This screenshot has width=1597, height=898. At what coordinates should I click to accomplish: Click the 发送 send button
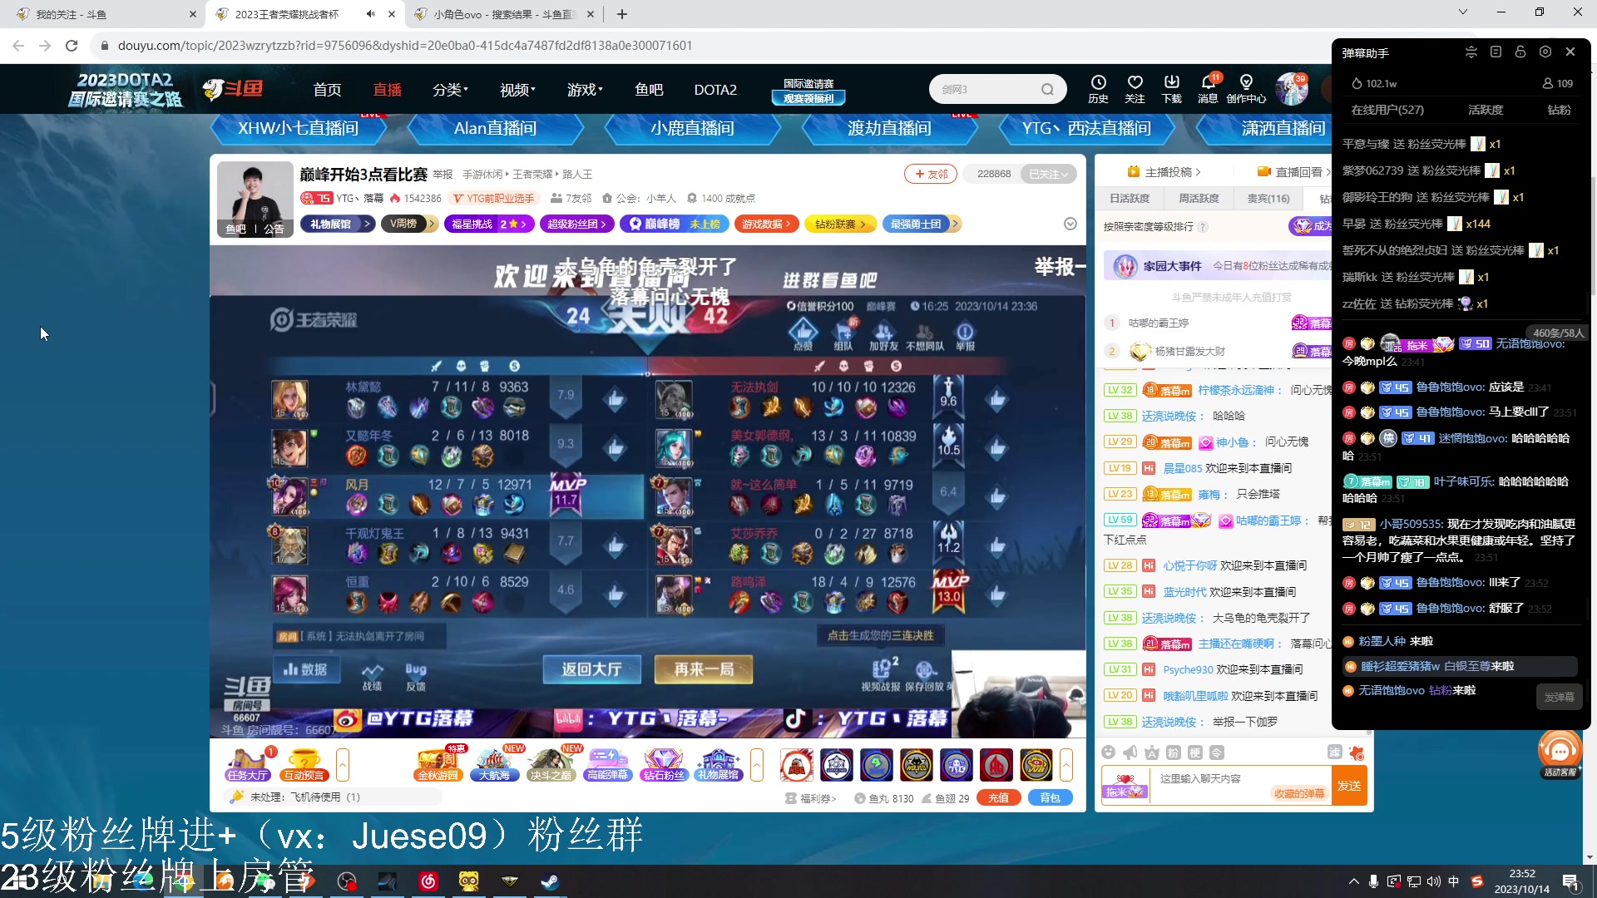(1350, 785)
